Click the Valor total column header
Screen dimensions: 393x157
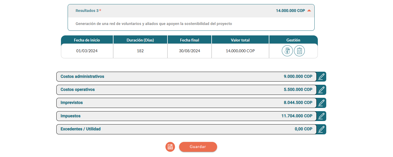240,40
